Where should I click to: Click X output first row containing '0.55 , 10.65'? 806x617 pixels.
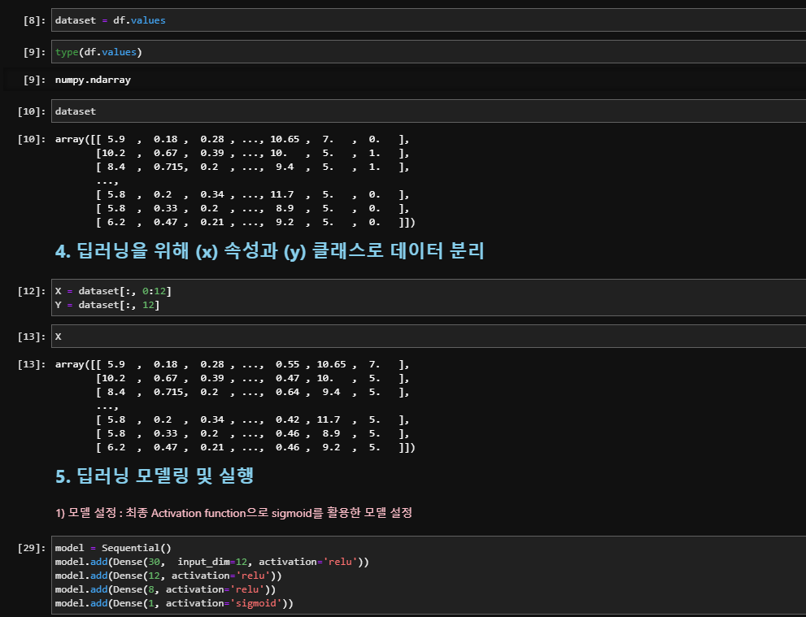233,363
